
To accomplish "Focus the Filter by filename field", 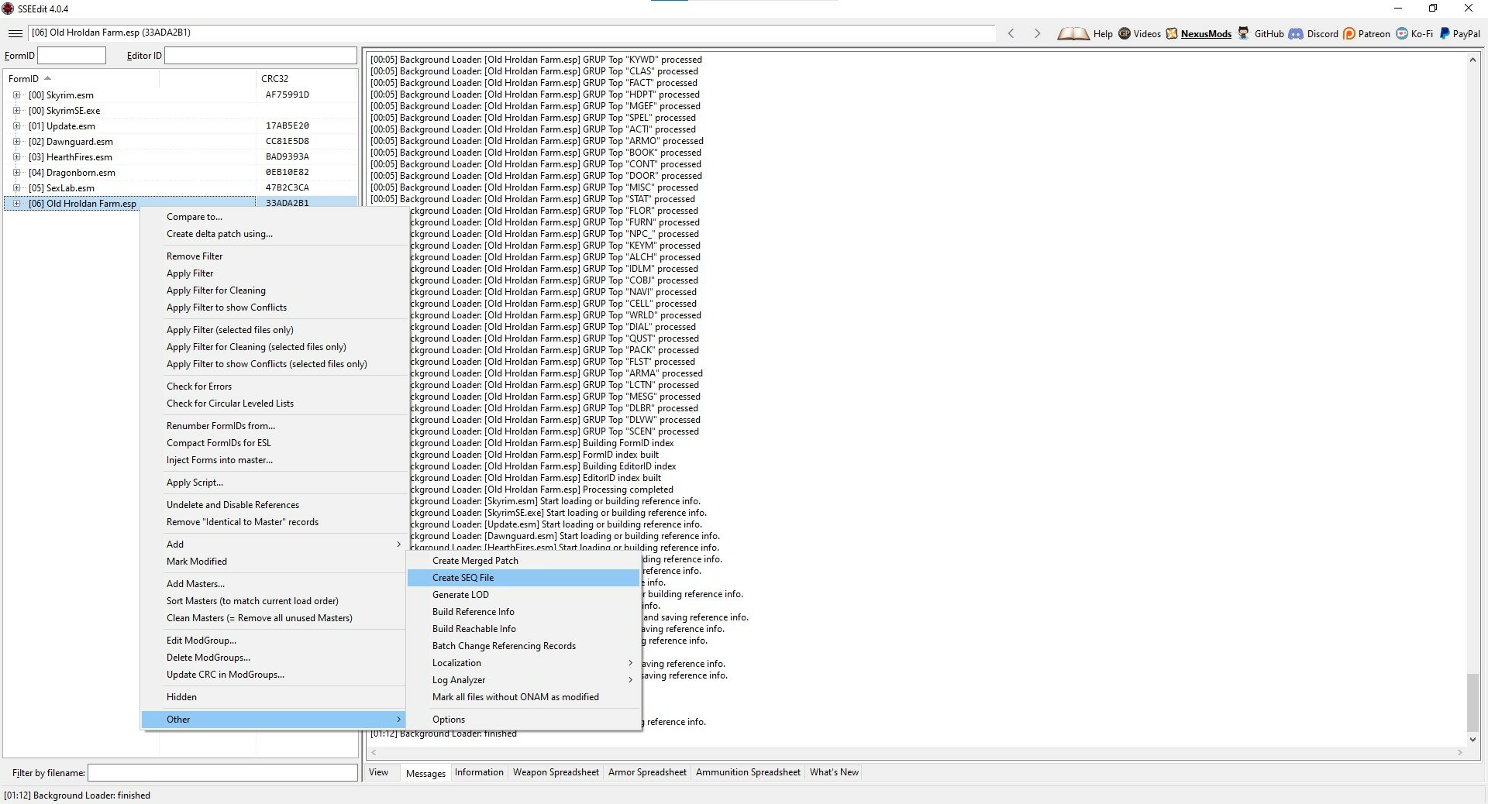I will (222, 773).
